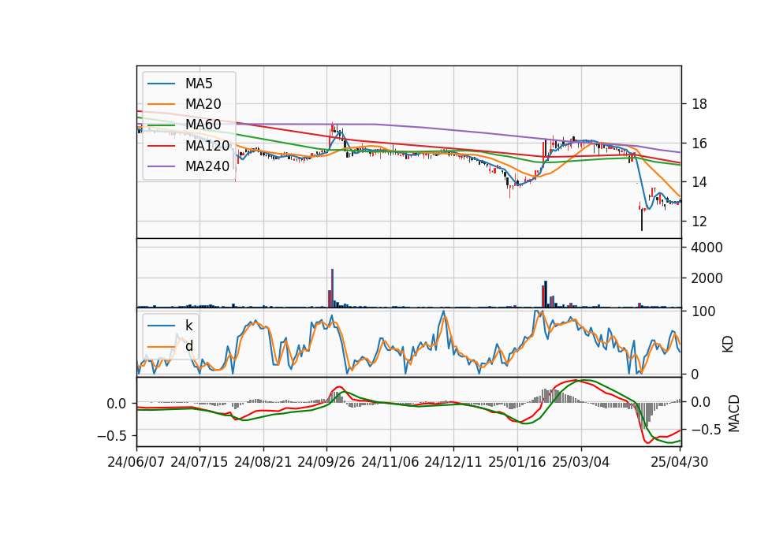The height and width of the screenshot is (544, 757).
Task: Click the price axis value 14
Action: pos(699,182)
